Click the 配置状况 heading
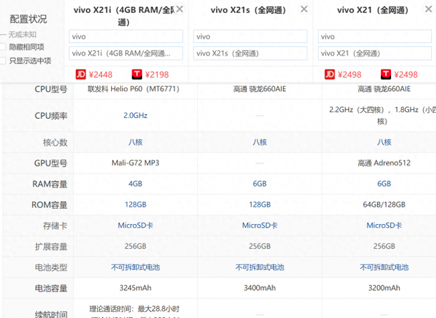This screenshot has width=436, height=318. click(x=28, y=19)
